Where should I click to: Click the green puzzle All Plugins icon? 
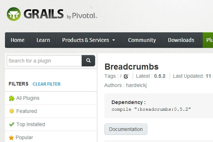(x=11, y=98)
